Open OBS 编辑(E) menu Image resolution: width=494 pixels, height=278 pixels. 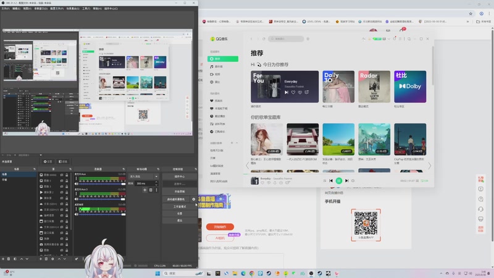click(16, 9)
